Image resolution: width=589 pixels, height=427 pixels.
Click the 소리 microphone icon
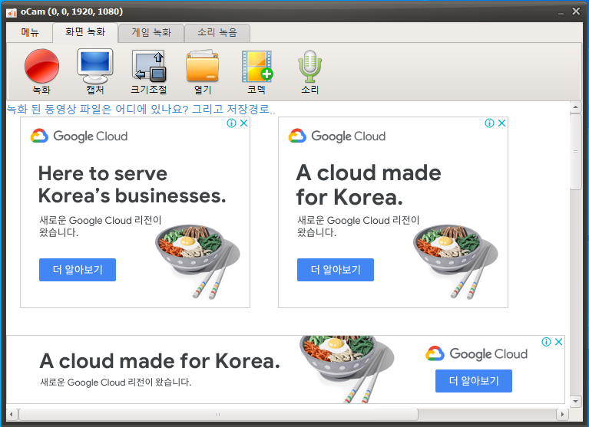(310, 71)
